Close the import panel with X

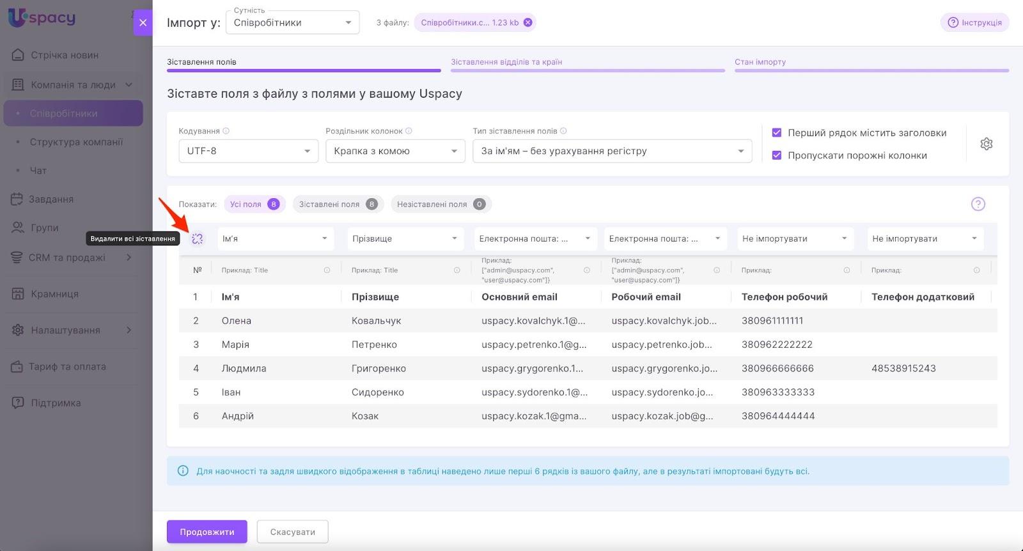click(x=143, y=22)
